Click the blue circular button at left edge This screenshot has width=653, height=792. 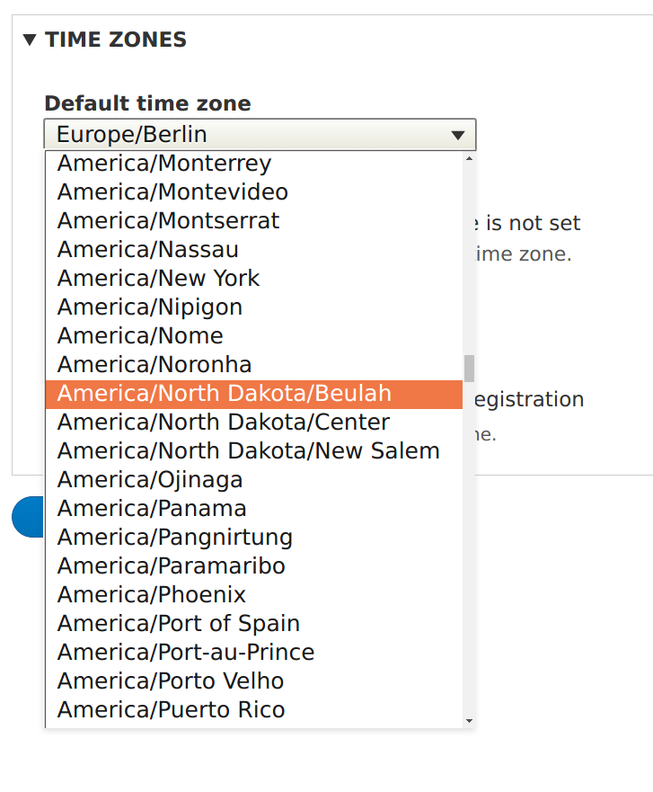tap(27, 517)
